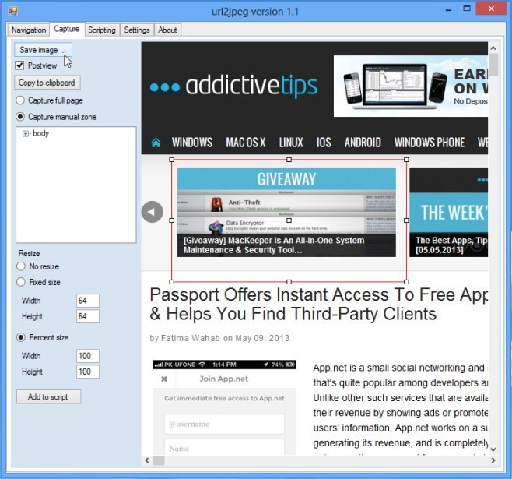Click the App.net phone screenshot close X
512x479 pixels.
pyautogui.click(x=164, y=379)
